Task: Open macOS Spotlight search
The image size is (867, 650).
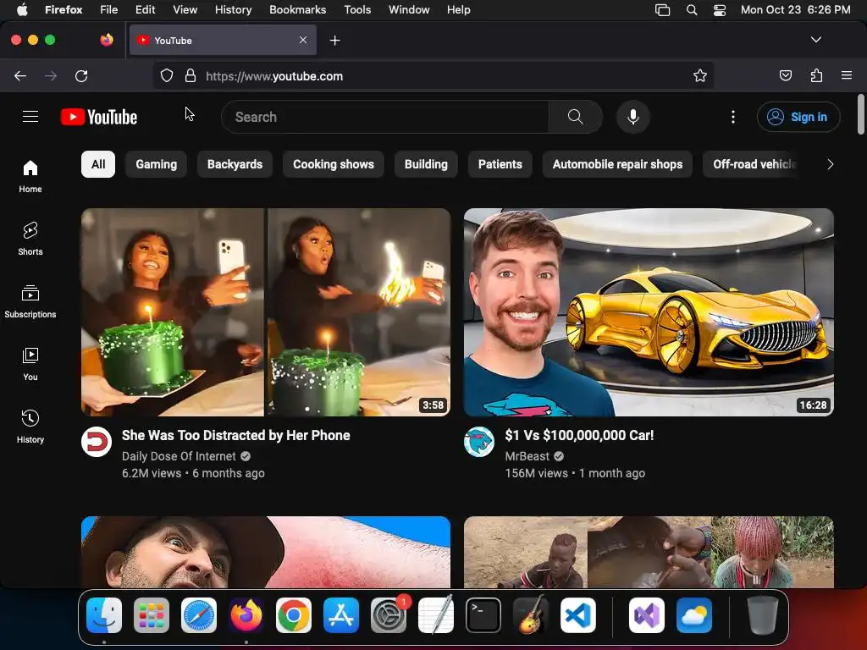Action: point(691,10)
